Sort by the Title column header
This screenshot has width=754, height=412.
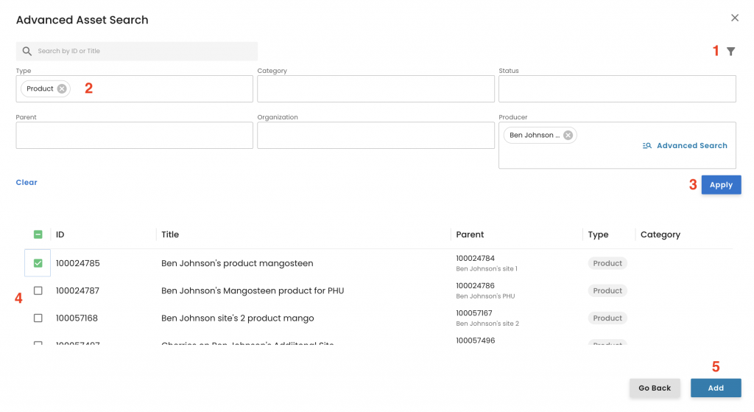[170, 234]
